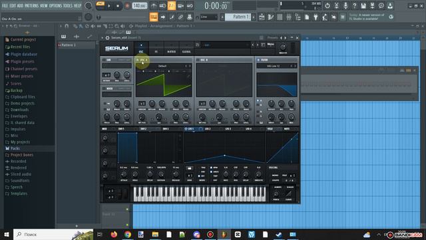Viewport: 426px width, 240px height.
Task: Open Serum plugin gear settings icon
Action: click(108, 38)
